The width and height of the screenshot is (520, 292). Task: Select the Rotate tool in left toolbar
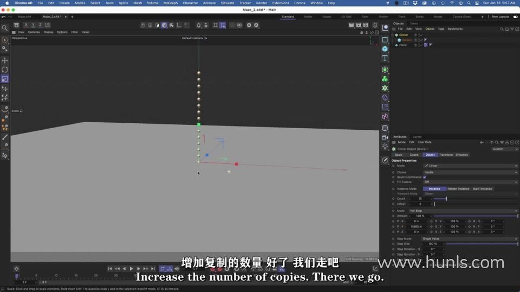click(5, 70)
